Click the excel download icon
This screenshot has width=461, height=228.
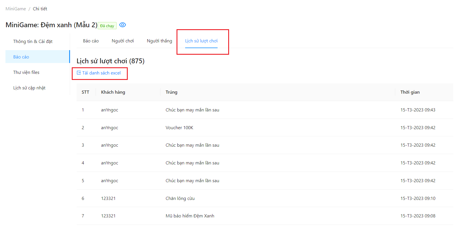79,73
